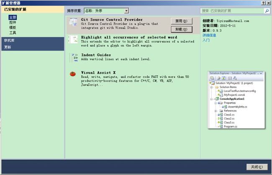
Task: Select Git Source Control Provider title
Action: 112,20
